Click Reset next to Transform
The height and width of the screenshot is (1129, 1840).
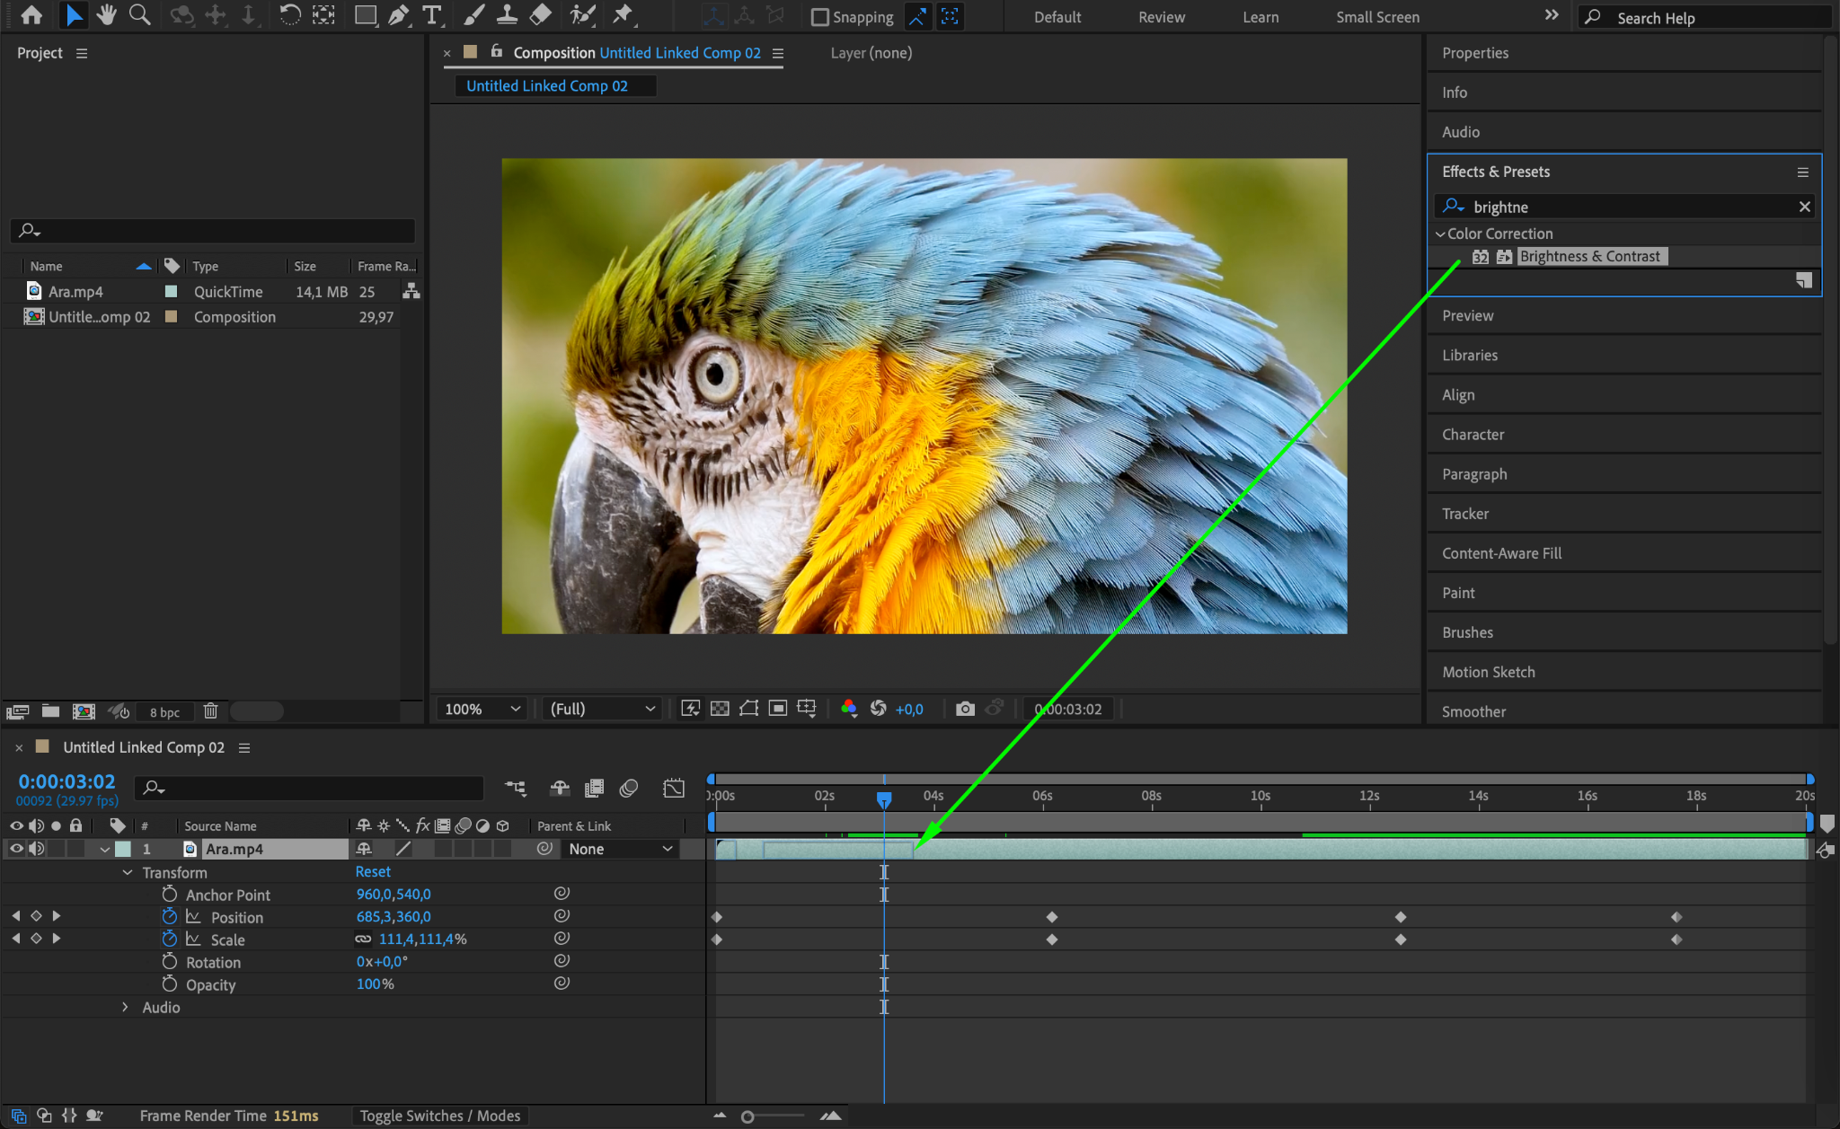pos(373,872)
